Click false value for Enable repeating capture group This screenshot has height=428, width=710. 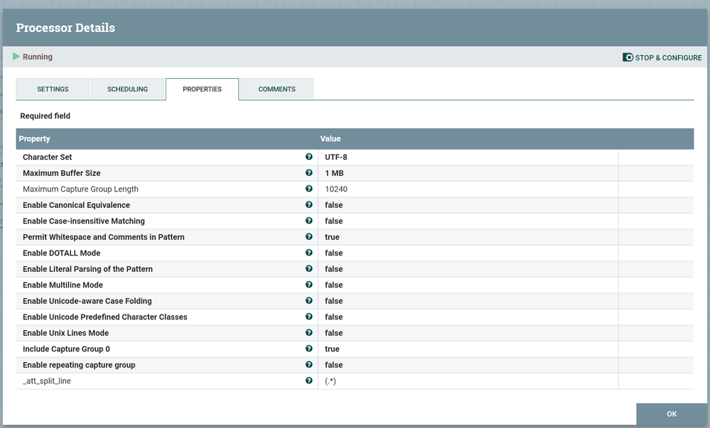click(x=333, y=365)
